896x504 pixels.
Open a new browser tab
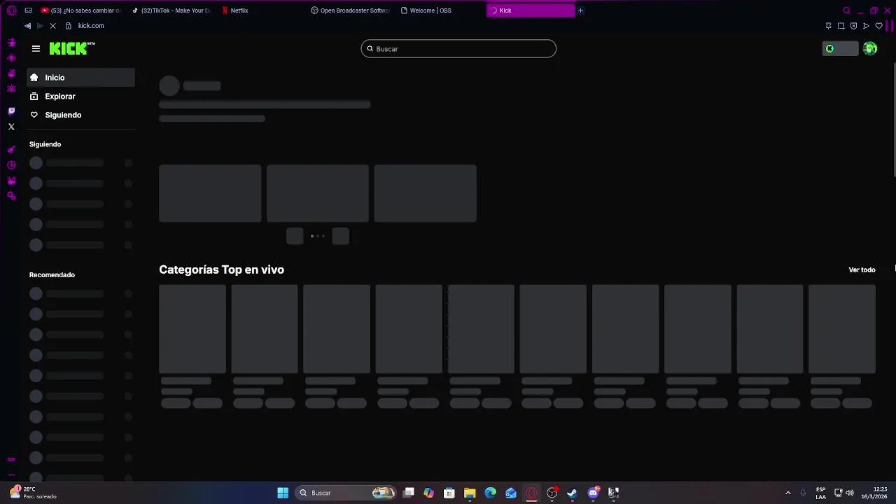coord(580,10)
